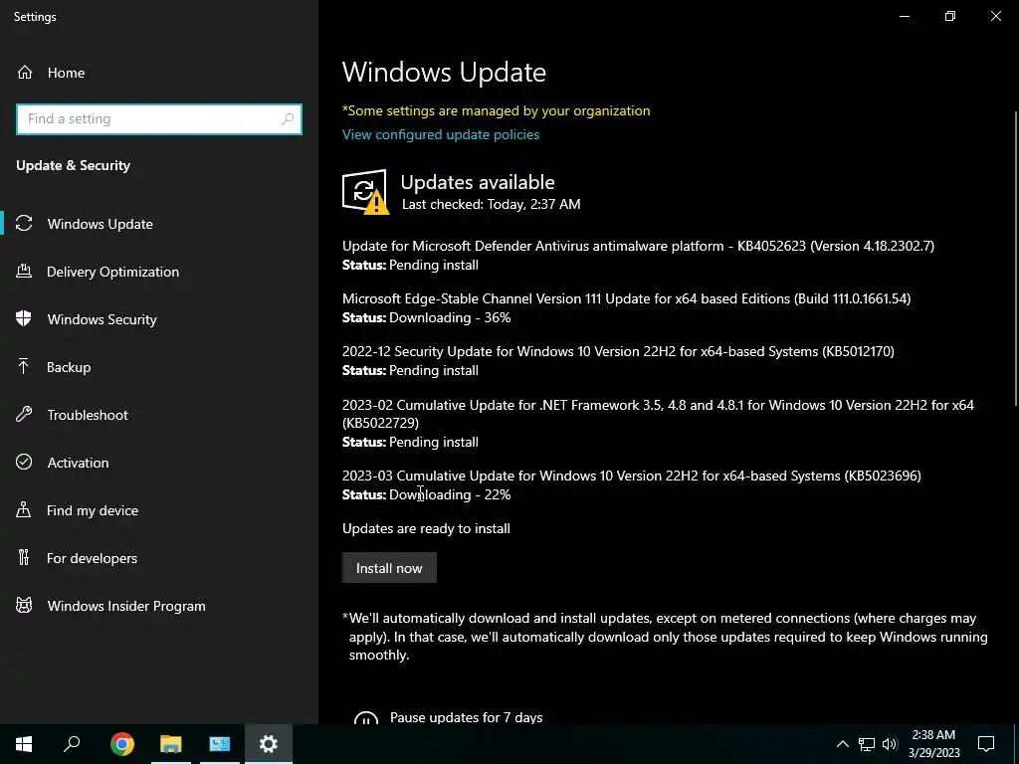Open the Action Center notification icon
This screenshot has width=1019, height=764.
(x=986, y=744)
